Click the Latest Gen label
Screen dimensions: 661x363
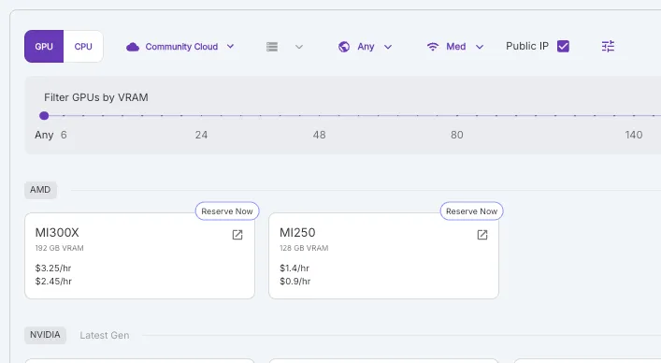point(105,335)
